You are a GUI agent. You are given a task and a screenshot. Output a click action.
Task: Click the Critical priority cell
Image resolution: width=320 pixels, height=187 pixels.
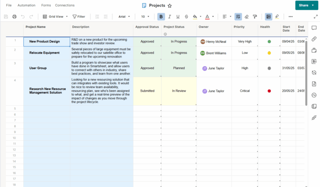[245, 91]
